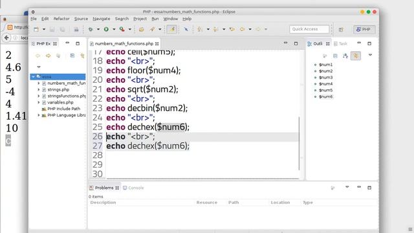Click the Back navigation arrow in toolbar

pyautogui.click(x=242, y=29)
